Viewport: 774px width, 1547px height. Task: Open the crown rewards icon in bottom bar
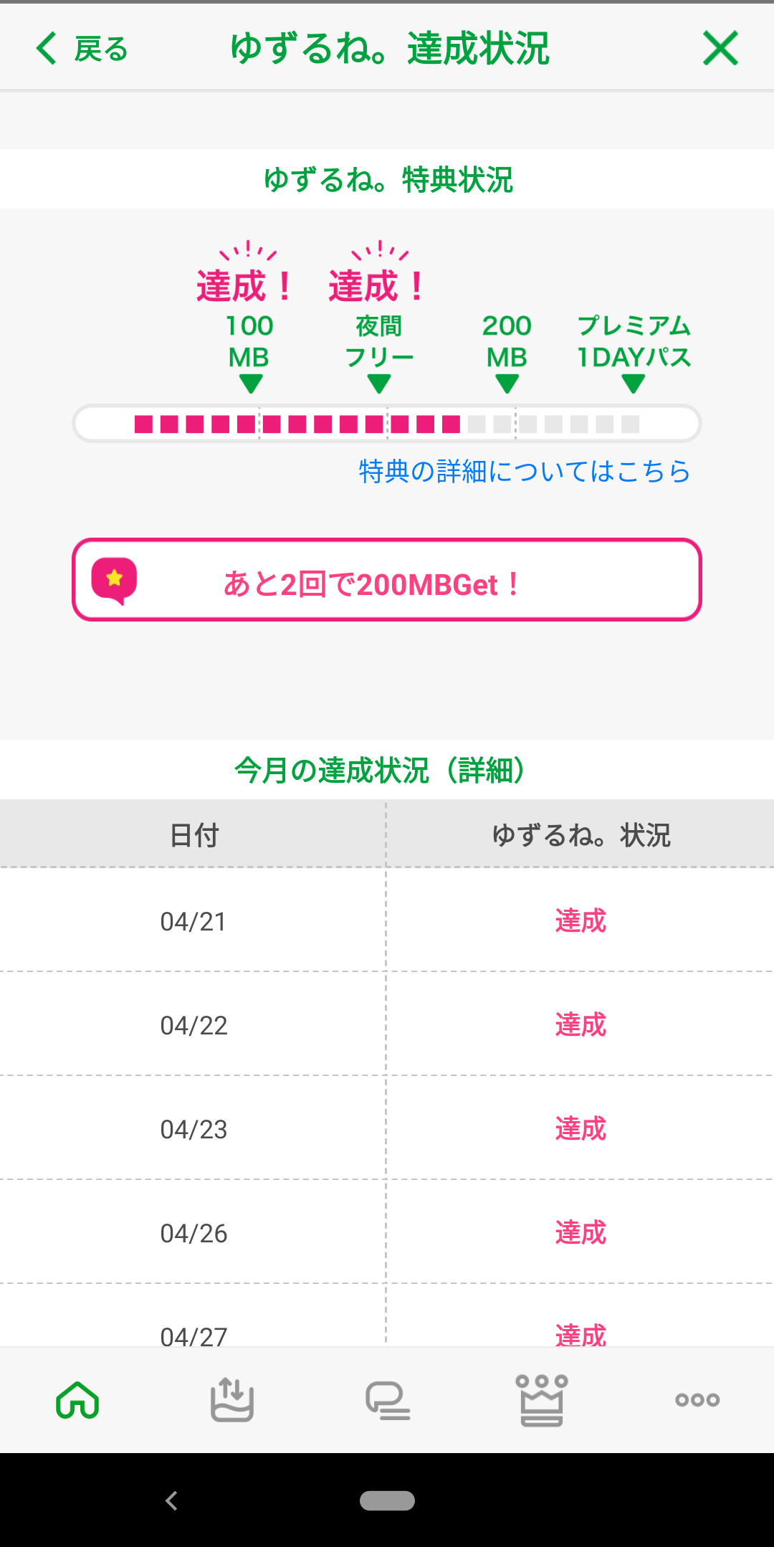tap(542, 1400)
